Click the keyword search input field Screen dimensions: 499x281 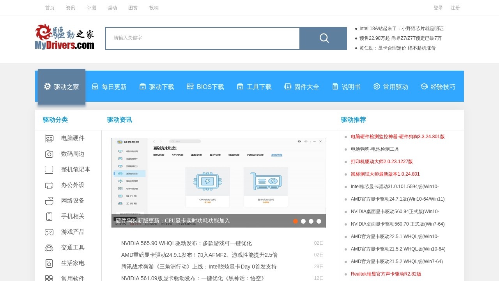202,38
